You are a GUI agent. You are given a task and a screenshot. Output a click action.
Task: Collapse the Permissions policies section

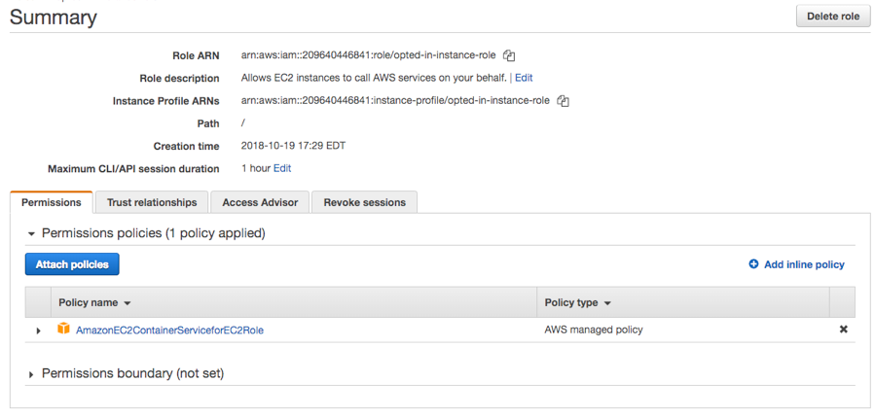31,233
